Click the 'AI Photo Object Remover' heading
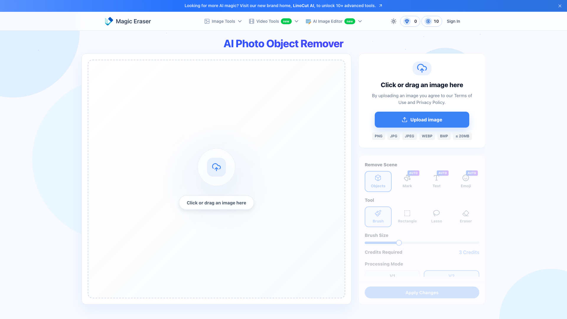The width and height of the screenshot is (567, 319). [x=283, y=44]
